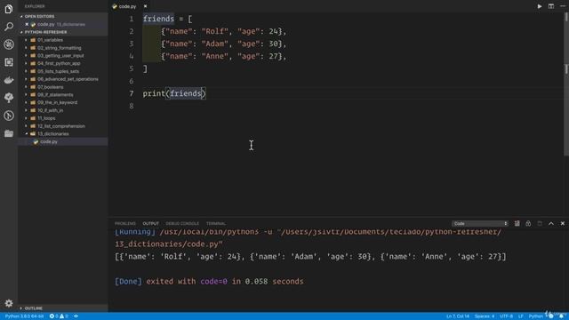This screenshot has height=320, width=569.
Task: Switch to the Debug Console tab
Action: (x=182, y=223)
